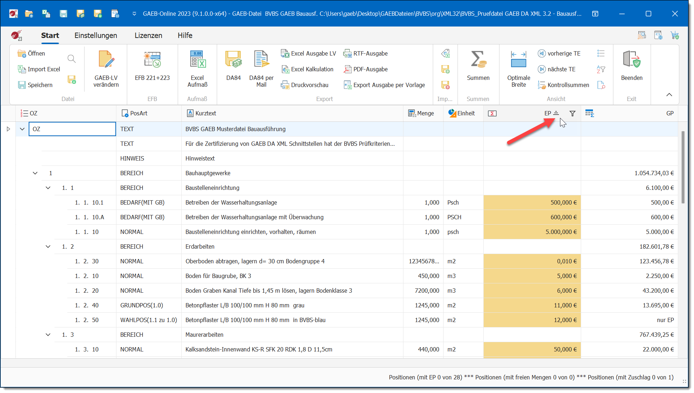The width and height of the screenshot is (694, 393).
Task: Collapse the Bauhauptgewerke section 1
Action: click(x=35, y=173)
